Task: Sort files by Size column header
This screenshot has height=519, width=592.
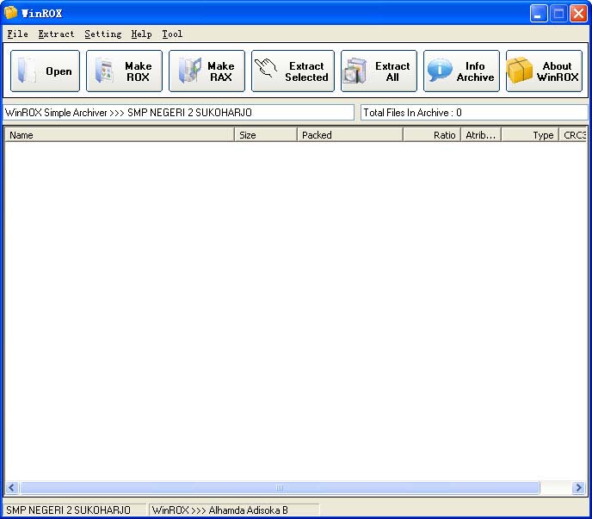Action: [x=266, y=135]
